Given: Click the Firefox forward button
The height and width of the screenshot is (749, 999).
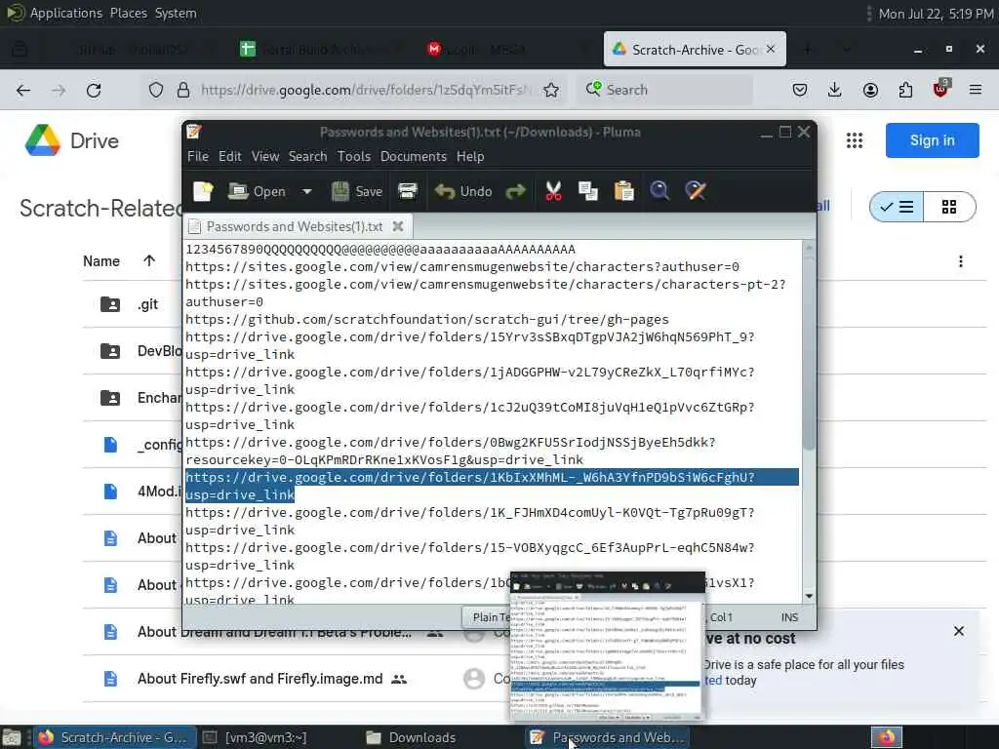Looking at the screenshot, I should 59,90.
